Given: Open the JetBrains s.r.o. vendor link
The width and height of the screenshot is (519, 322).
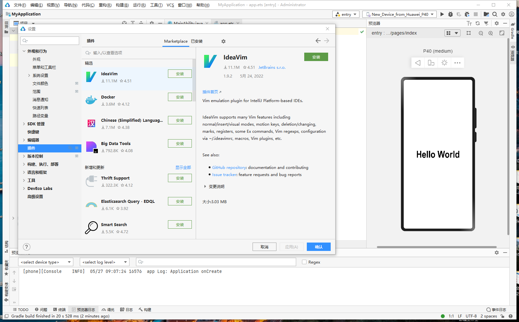Looking at the screenshot, I should click(272, 67).
